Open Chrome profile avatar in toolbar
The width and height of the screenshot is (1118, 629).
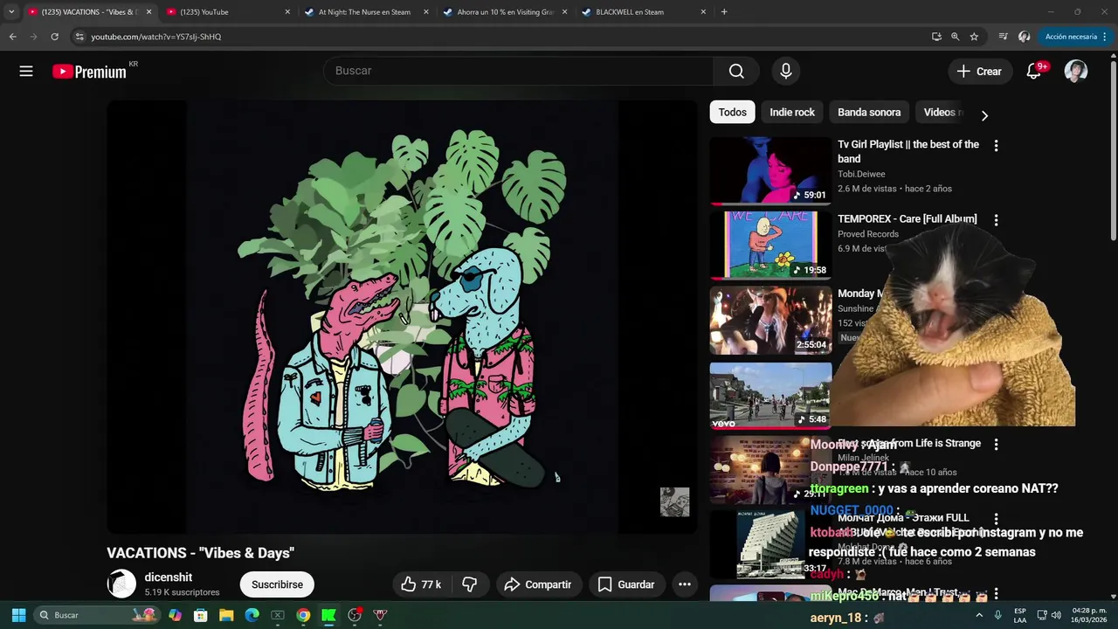pyautogui.click(x=1025, y=37)
